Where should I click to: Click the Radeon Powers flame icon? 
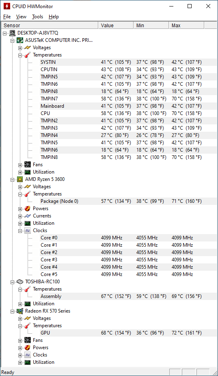point(28,348)
